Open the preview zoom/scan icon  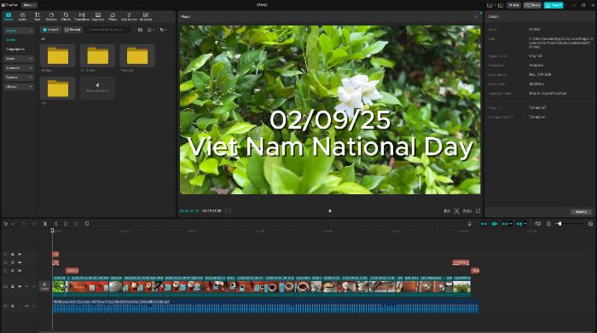coord(456,211)
